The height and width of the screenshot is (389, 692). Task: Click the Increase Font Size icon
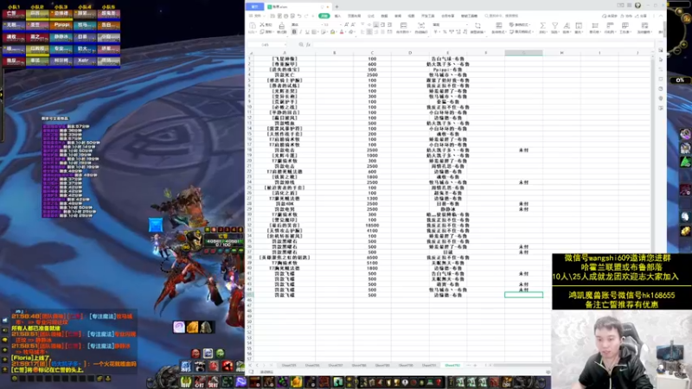coord(347,25)
